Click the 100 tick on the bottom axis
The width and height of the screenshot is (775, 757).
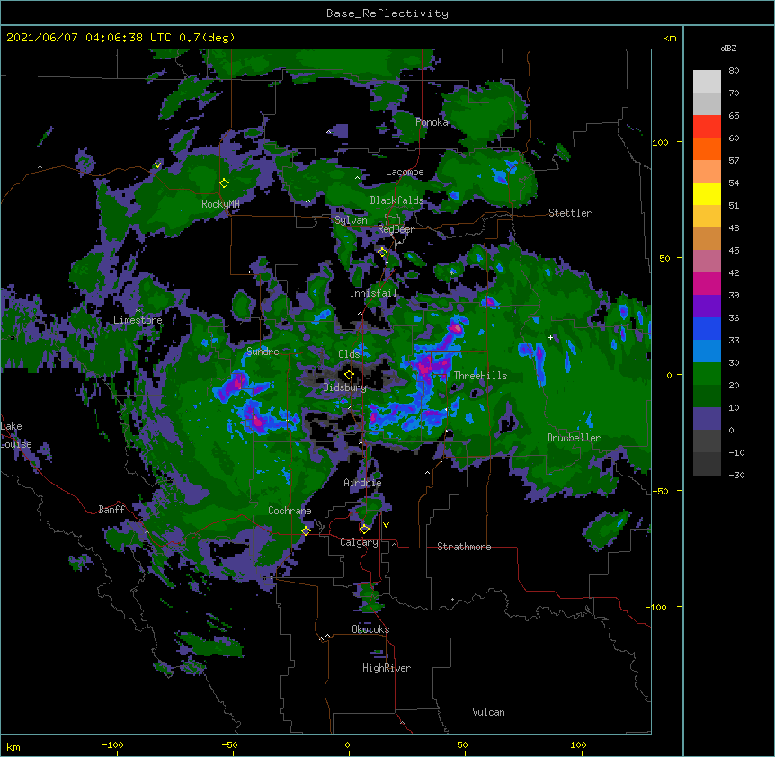pyautogui.click(x=578, y=744)
